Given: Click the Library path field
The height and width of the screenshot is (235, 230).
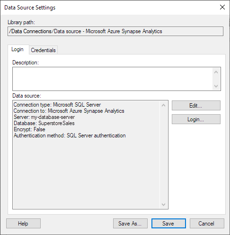Looking at the screenshot, I should (115, 31).
